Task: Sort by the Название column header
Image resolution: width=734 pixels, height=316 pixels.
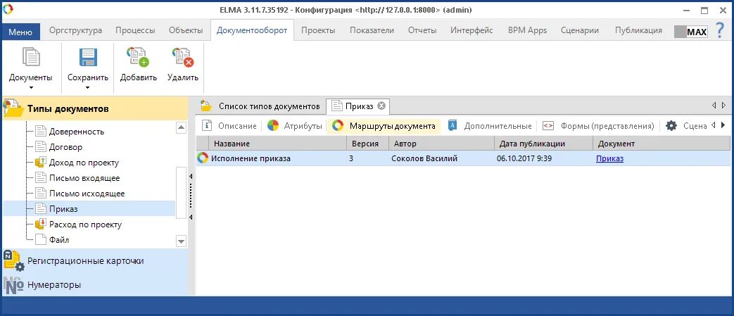Action: point(278,144)
